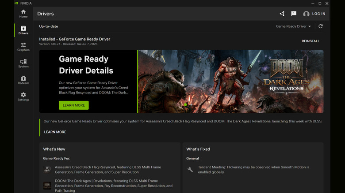Maximize the NVIDIA app window
Screen dimensions: 345x193
[x=320, y=3]
